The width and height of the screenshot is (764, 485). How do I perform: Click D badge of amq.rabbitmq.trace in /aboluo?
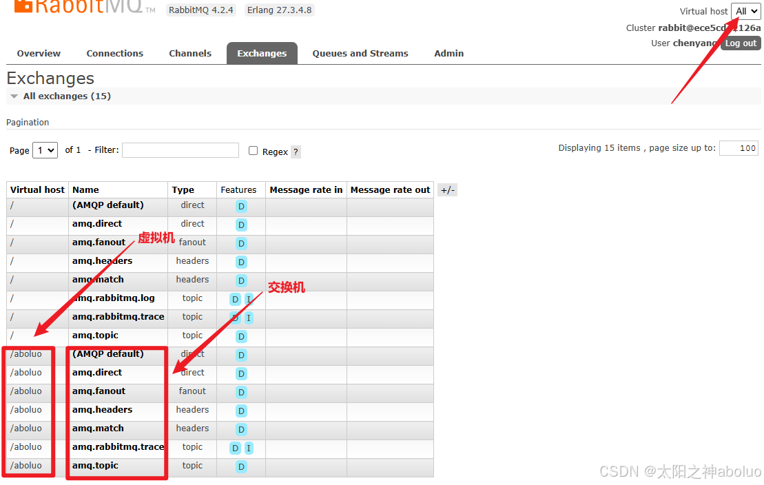pos(236,448)
